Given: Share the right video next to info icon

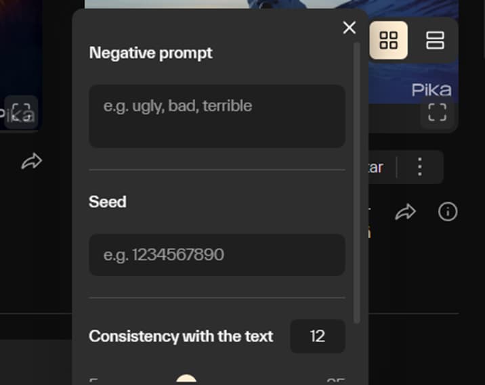Looking at the screenshot, I should click(x=405, y=212).
